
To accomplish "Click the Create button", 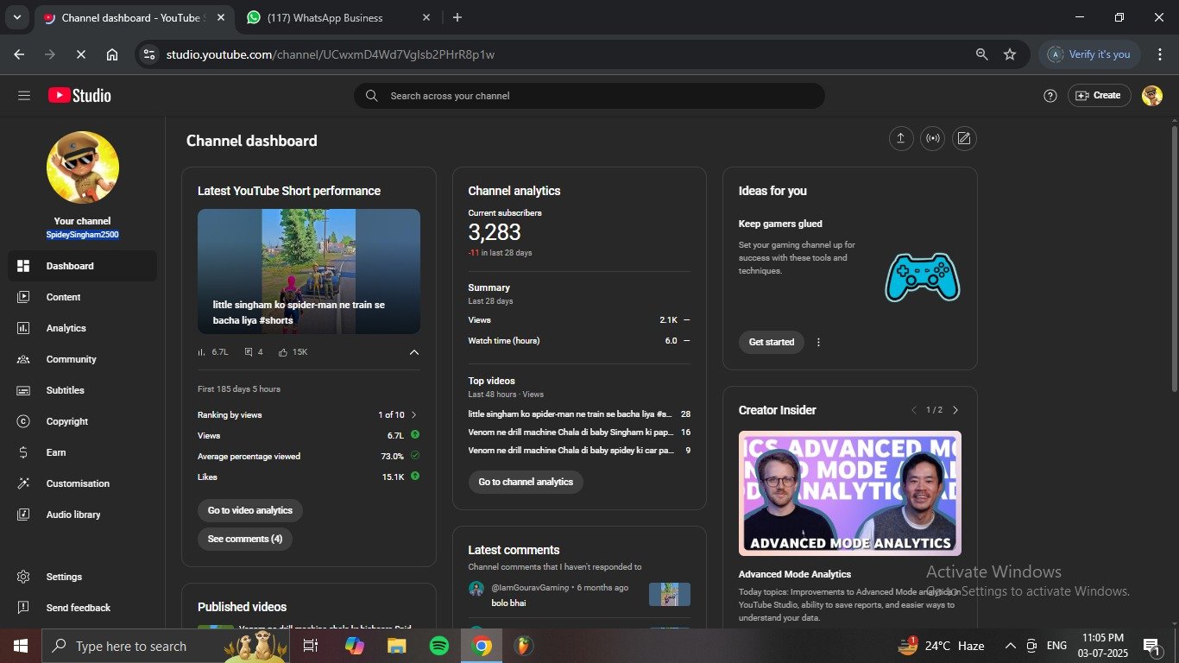I will [x=1099, y=96].
